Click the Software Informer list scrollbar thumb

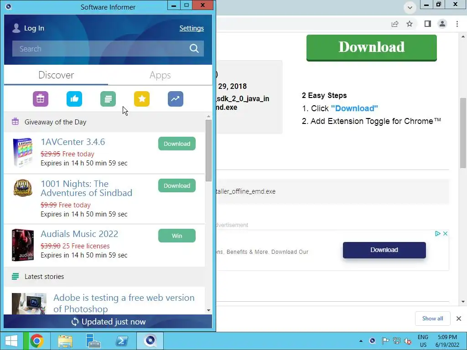(x=208, y=150)
